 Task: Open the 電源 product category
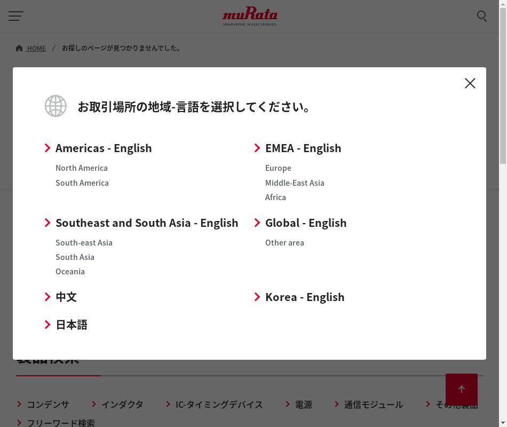click(303, 405)
